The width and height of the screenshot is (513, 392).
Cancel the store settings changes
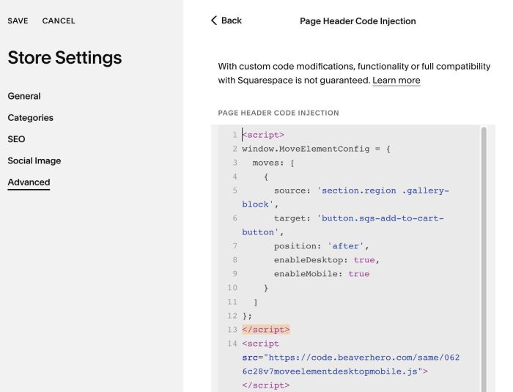[59, 21]
